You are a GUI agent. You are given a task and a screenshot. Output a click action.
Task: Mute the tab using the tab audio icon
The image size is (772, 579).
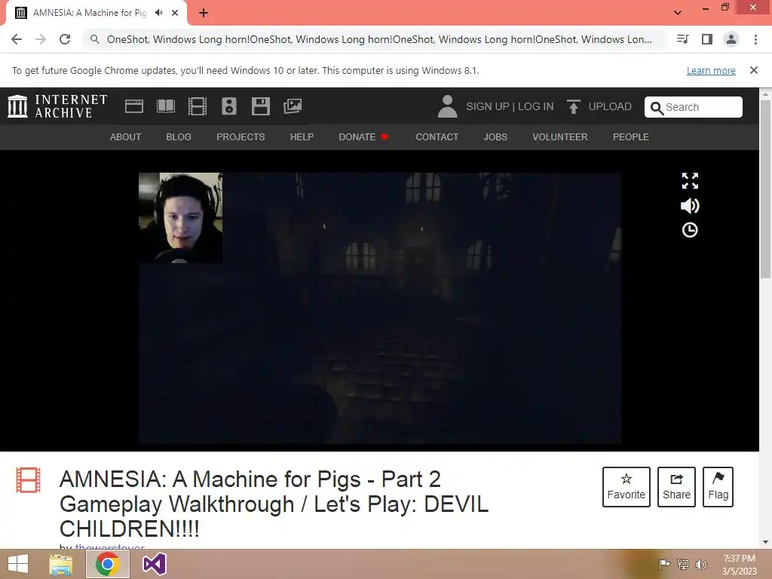point(158,13)
